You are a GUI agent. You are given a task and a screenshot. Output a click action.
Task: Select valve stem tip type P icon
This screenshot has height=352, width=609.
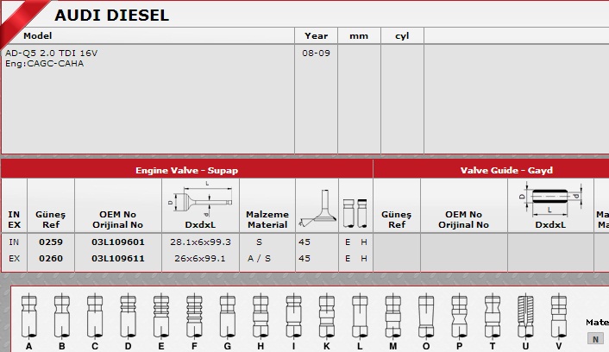pos(458,317)
